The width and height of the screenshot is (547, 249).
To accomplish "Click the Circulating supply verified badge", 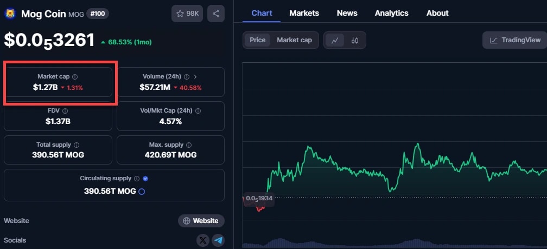I will coord(145,179).
